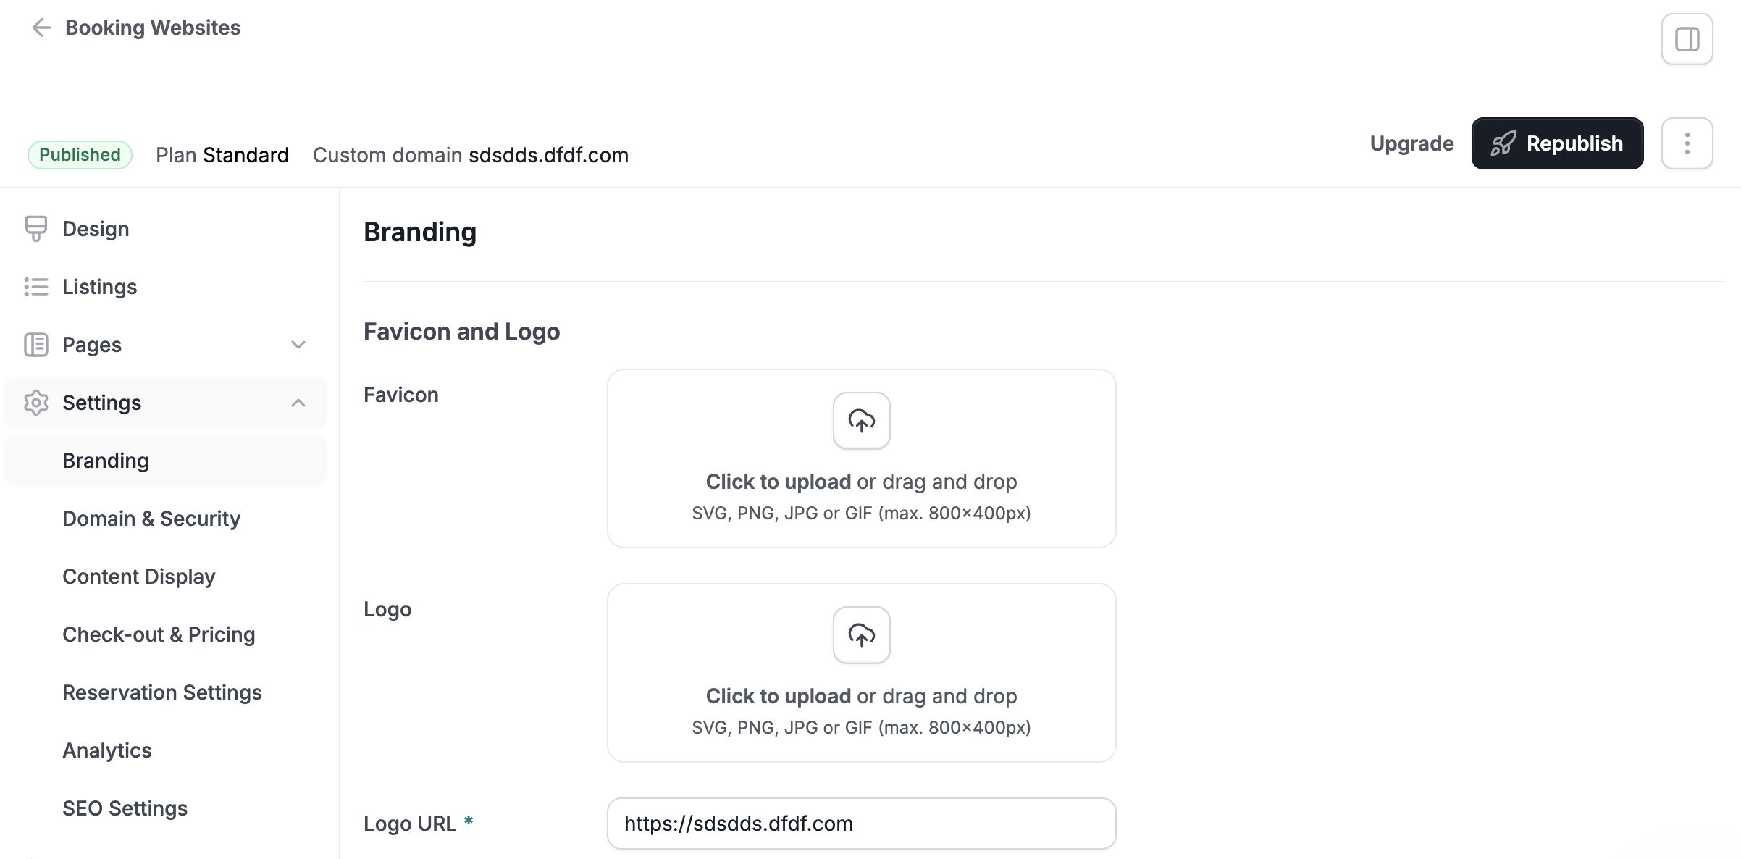
Task: Click the Logo upload cloud icon
Action: click(x=861, y=635)
